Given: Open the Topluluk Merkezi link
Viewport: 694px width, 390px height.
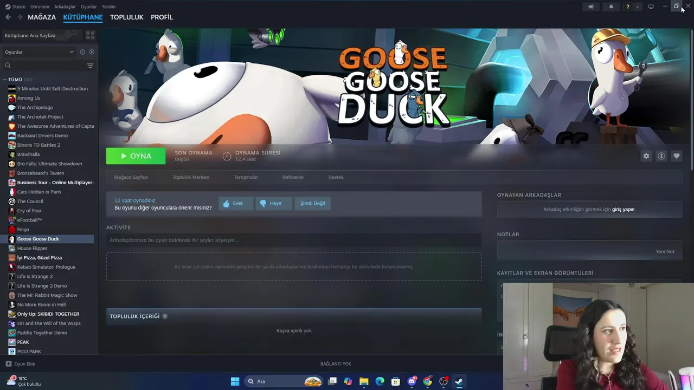Looking at the screenshot, I should (191, 177).
